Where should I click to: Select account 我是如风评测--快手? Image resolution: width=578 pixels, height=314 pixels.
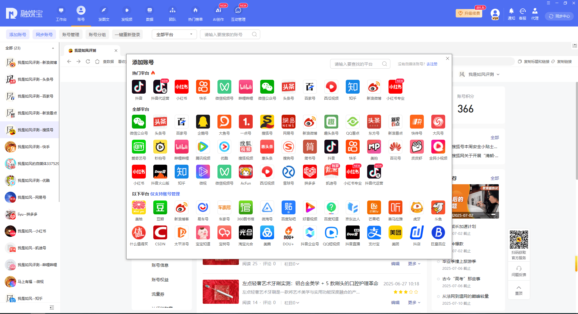[x=30, y=147]
